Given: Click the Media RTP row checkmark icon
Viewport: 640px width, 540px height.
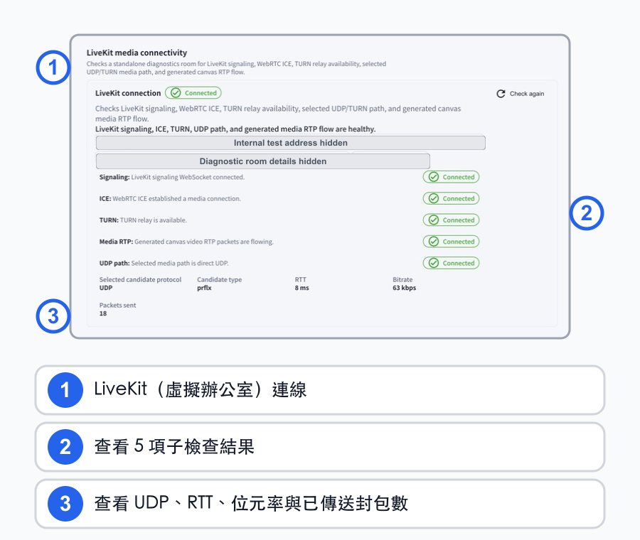Looking at the screenshot, I should 434,242.
